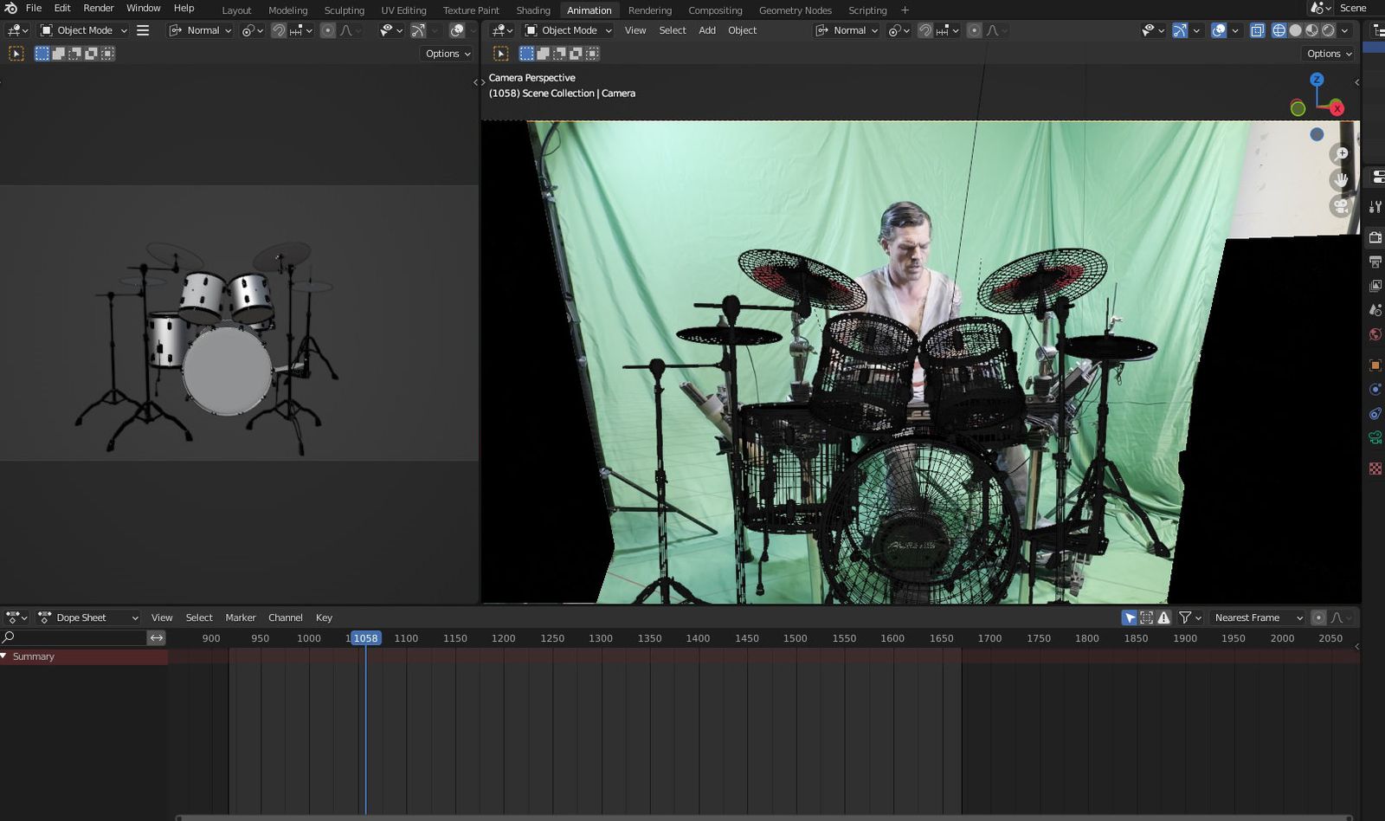Image resolution: width=1385 pixels, height=821 pixels.
Task: Click the Z axis on navigation gizmo
Action: point(1317,80)
